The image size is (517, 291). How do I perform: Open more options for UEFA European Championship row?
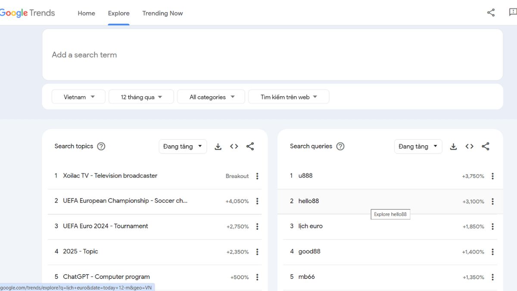257,201
